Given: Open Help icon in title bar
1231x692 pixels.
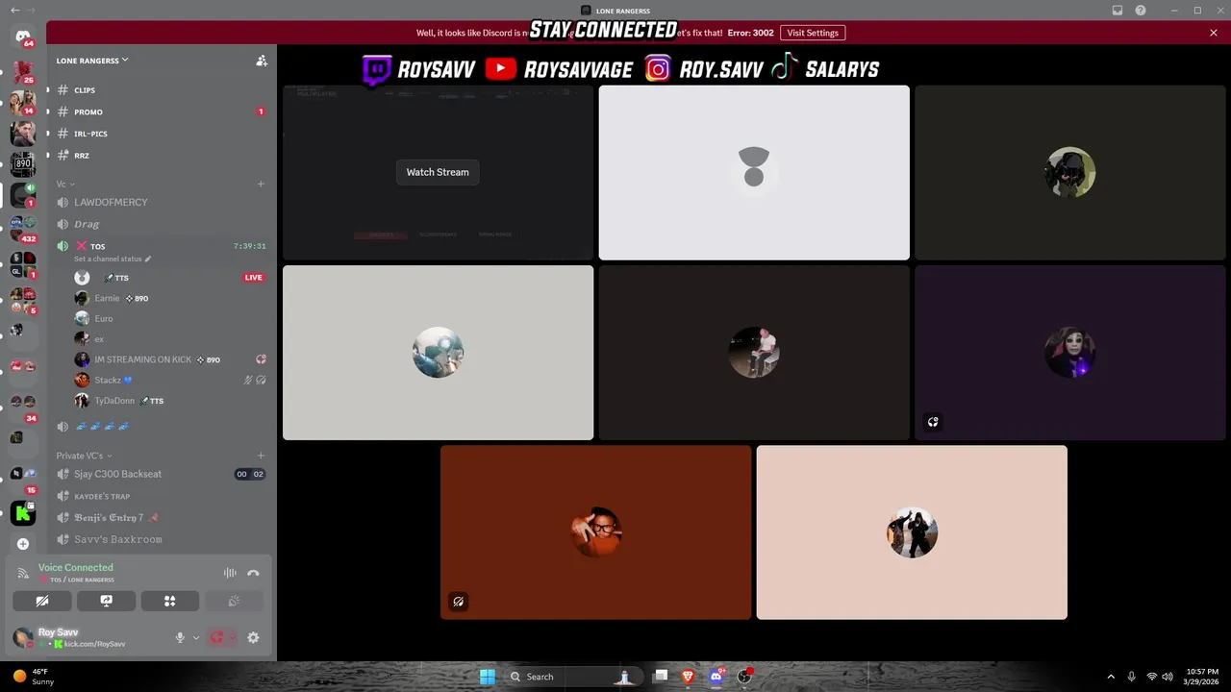Looking at the screenshot, I should [x=1141, y=11].
